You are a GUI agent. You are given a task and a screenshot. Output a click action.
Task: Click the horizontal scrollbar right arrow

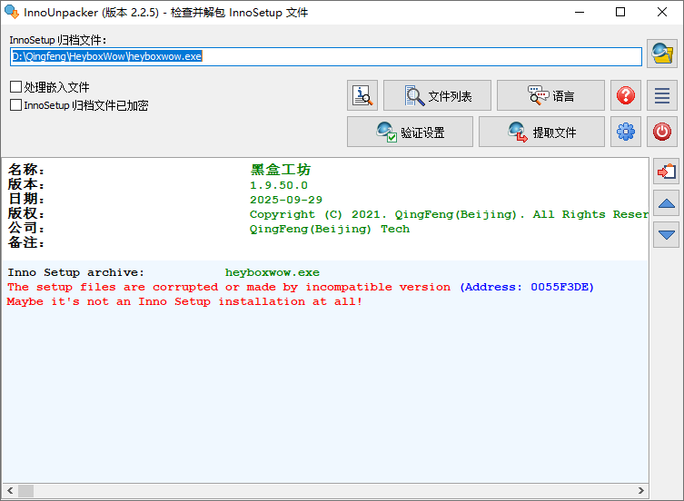(640, 490)
